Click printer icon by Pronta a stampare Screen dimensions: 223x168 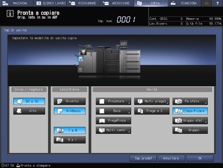[x=18, y=165]
